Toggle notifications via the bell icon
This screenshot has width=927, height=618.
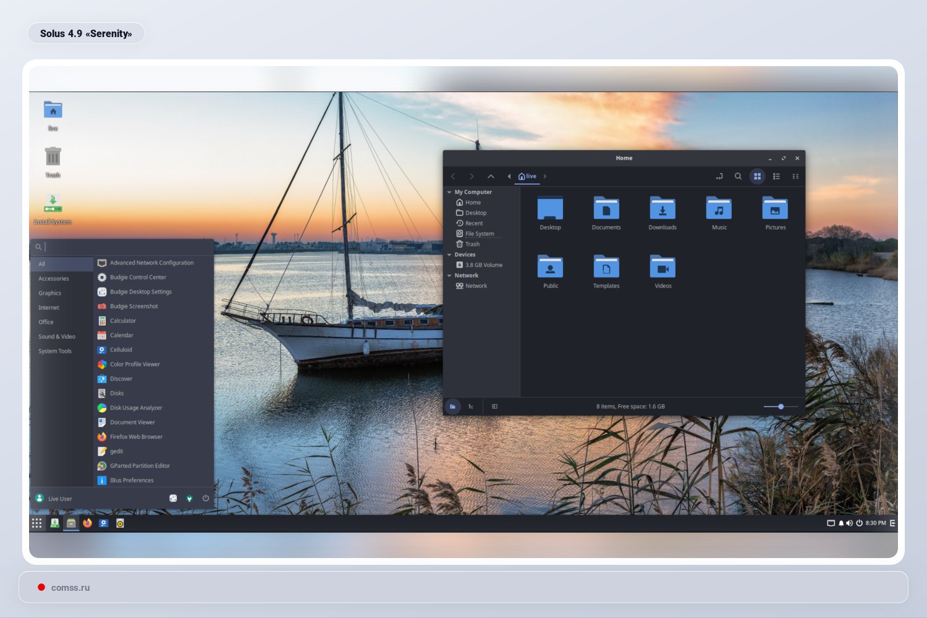point(840,523)
